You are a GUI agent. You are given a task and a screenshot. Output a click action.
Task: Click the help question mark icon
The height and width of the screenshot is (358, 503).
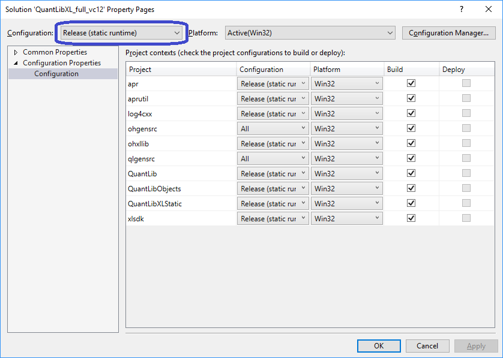tap(462, 10)
